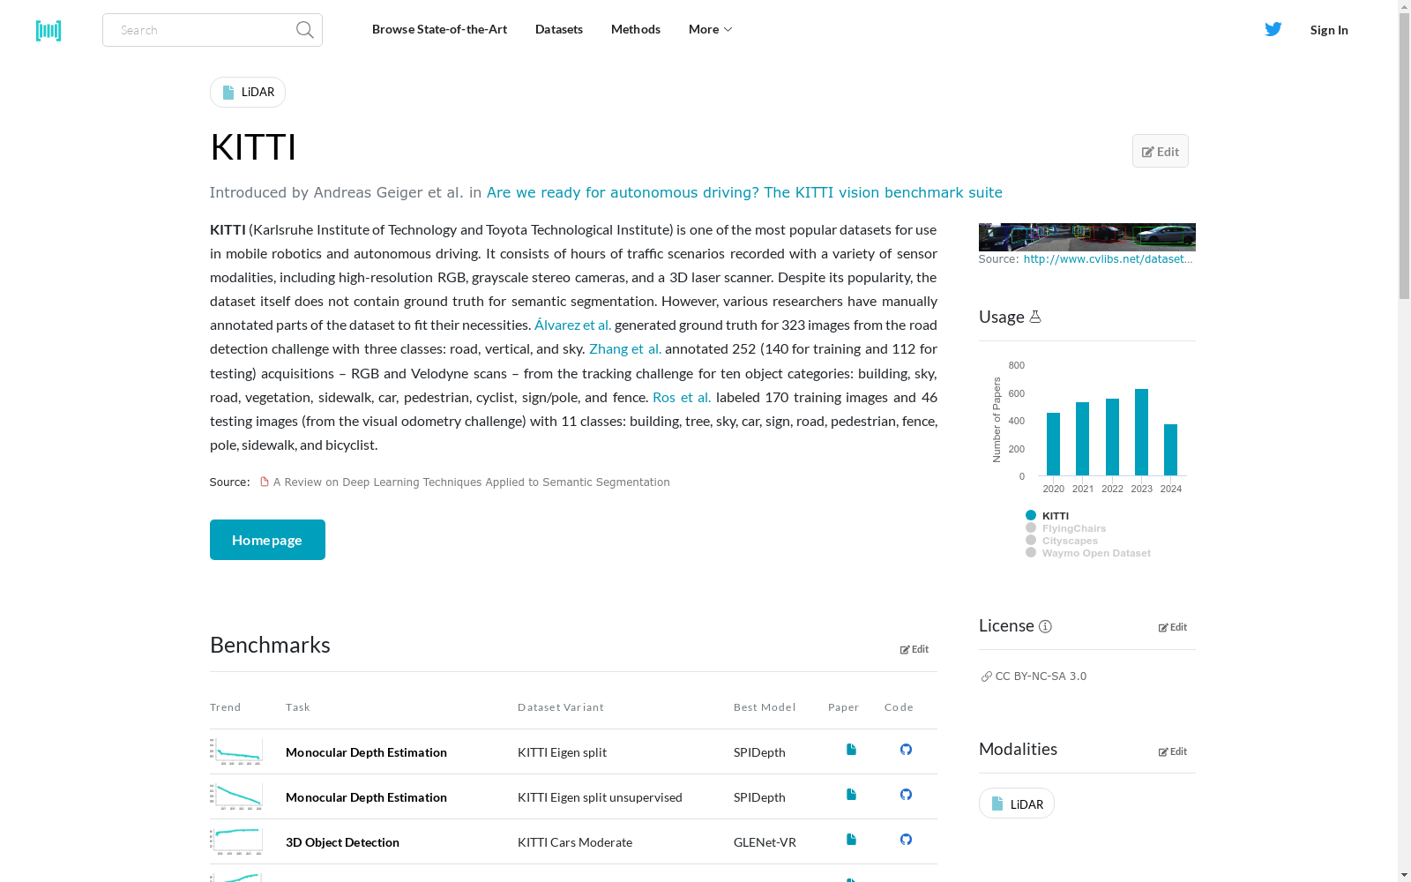Click the 2021 bar in the usage chart
The width and height of the screenshot is (1411, 882).
(1082, 439)
